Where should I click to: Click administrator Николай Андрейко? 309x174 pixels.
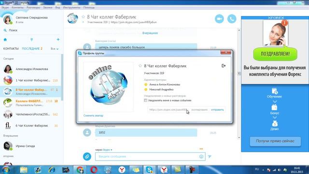tap(161, 89)
